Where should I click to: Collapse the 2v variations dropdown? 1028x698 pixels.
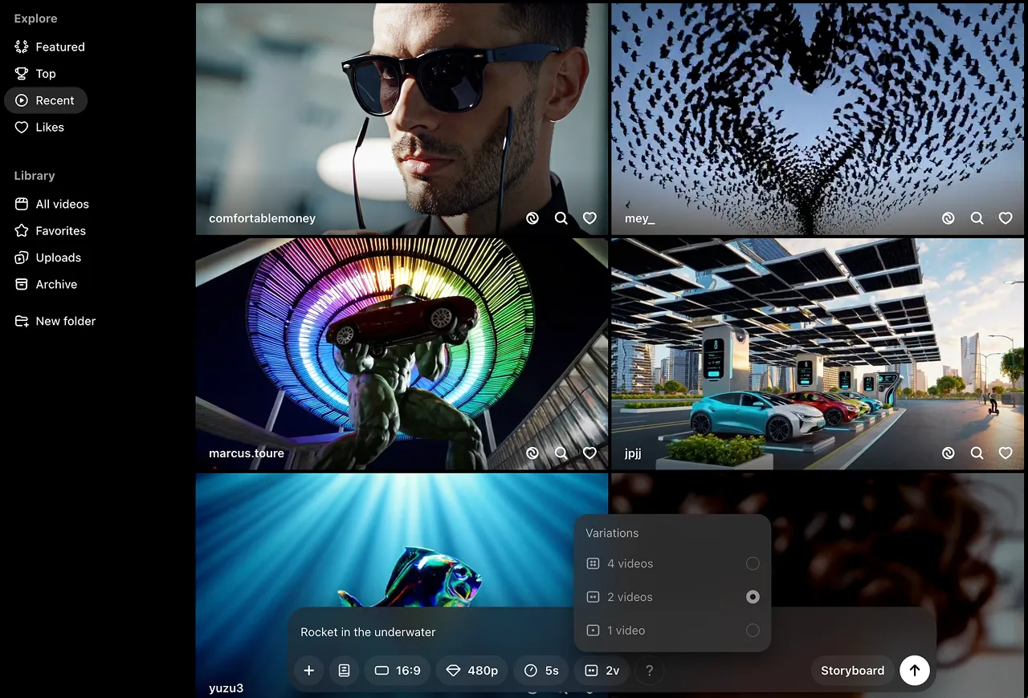[x=602, y=671]
